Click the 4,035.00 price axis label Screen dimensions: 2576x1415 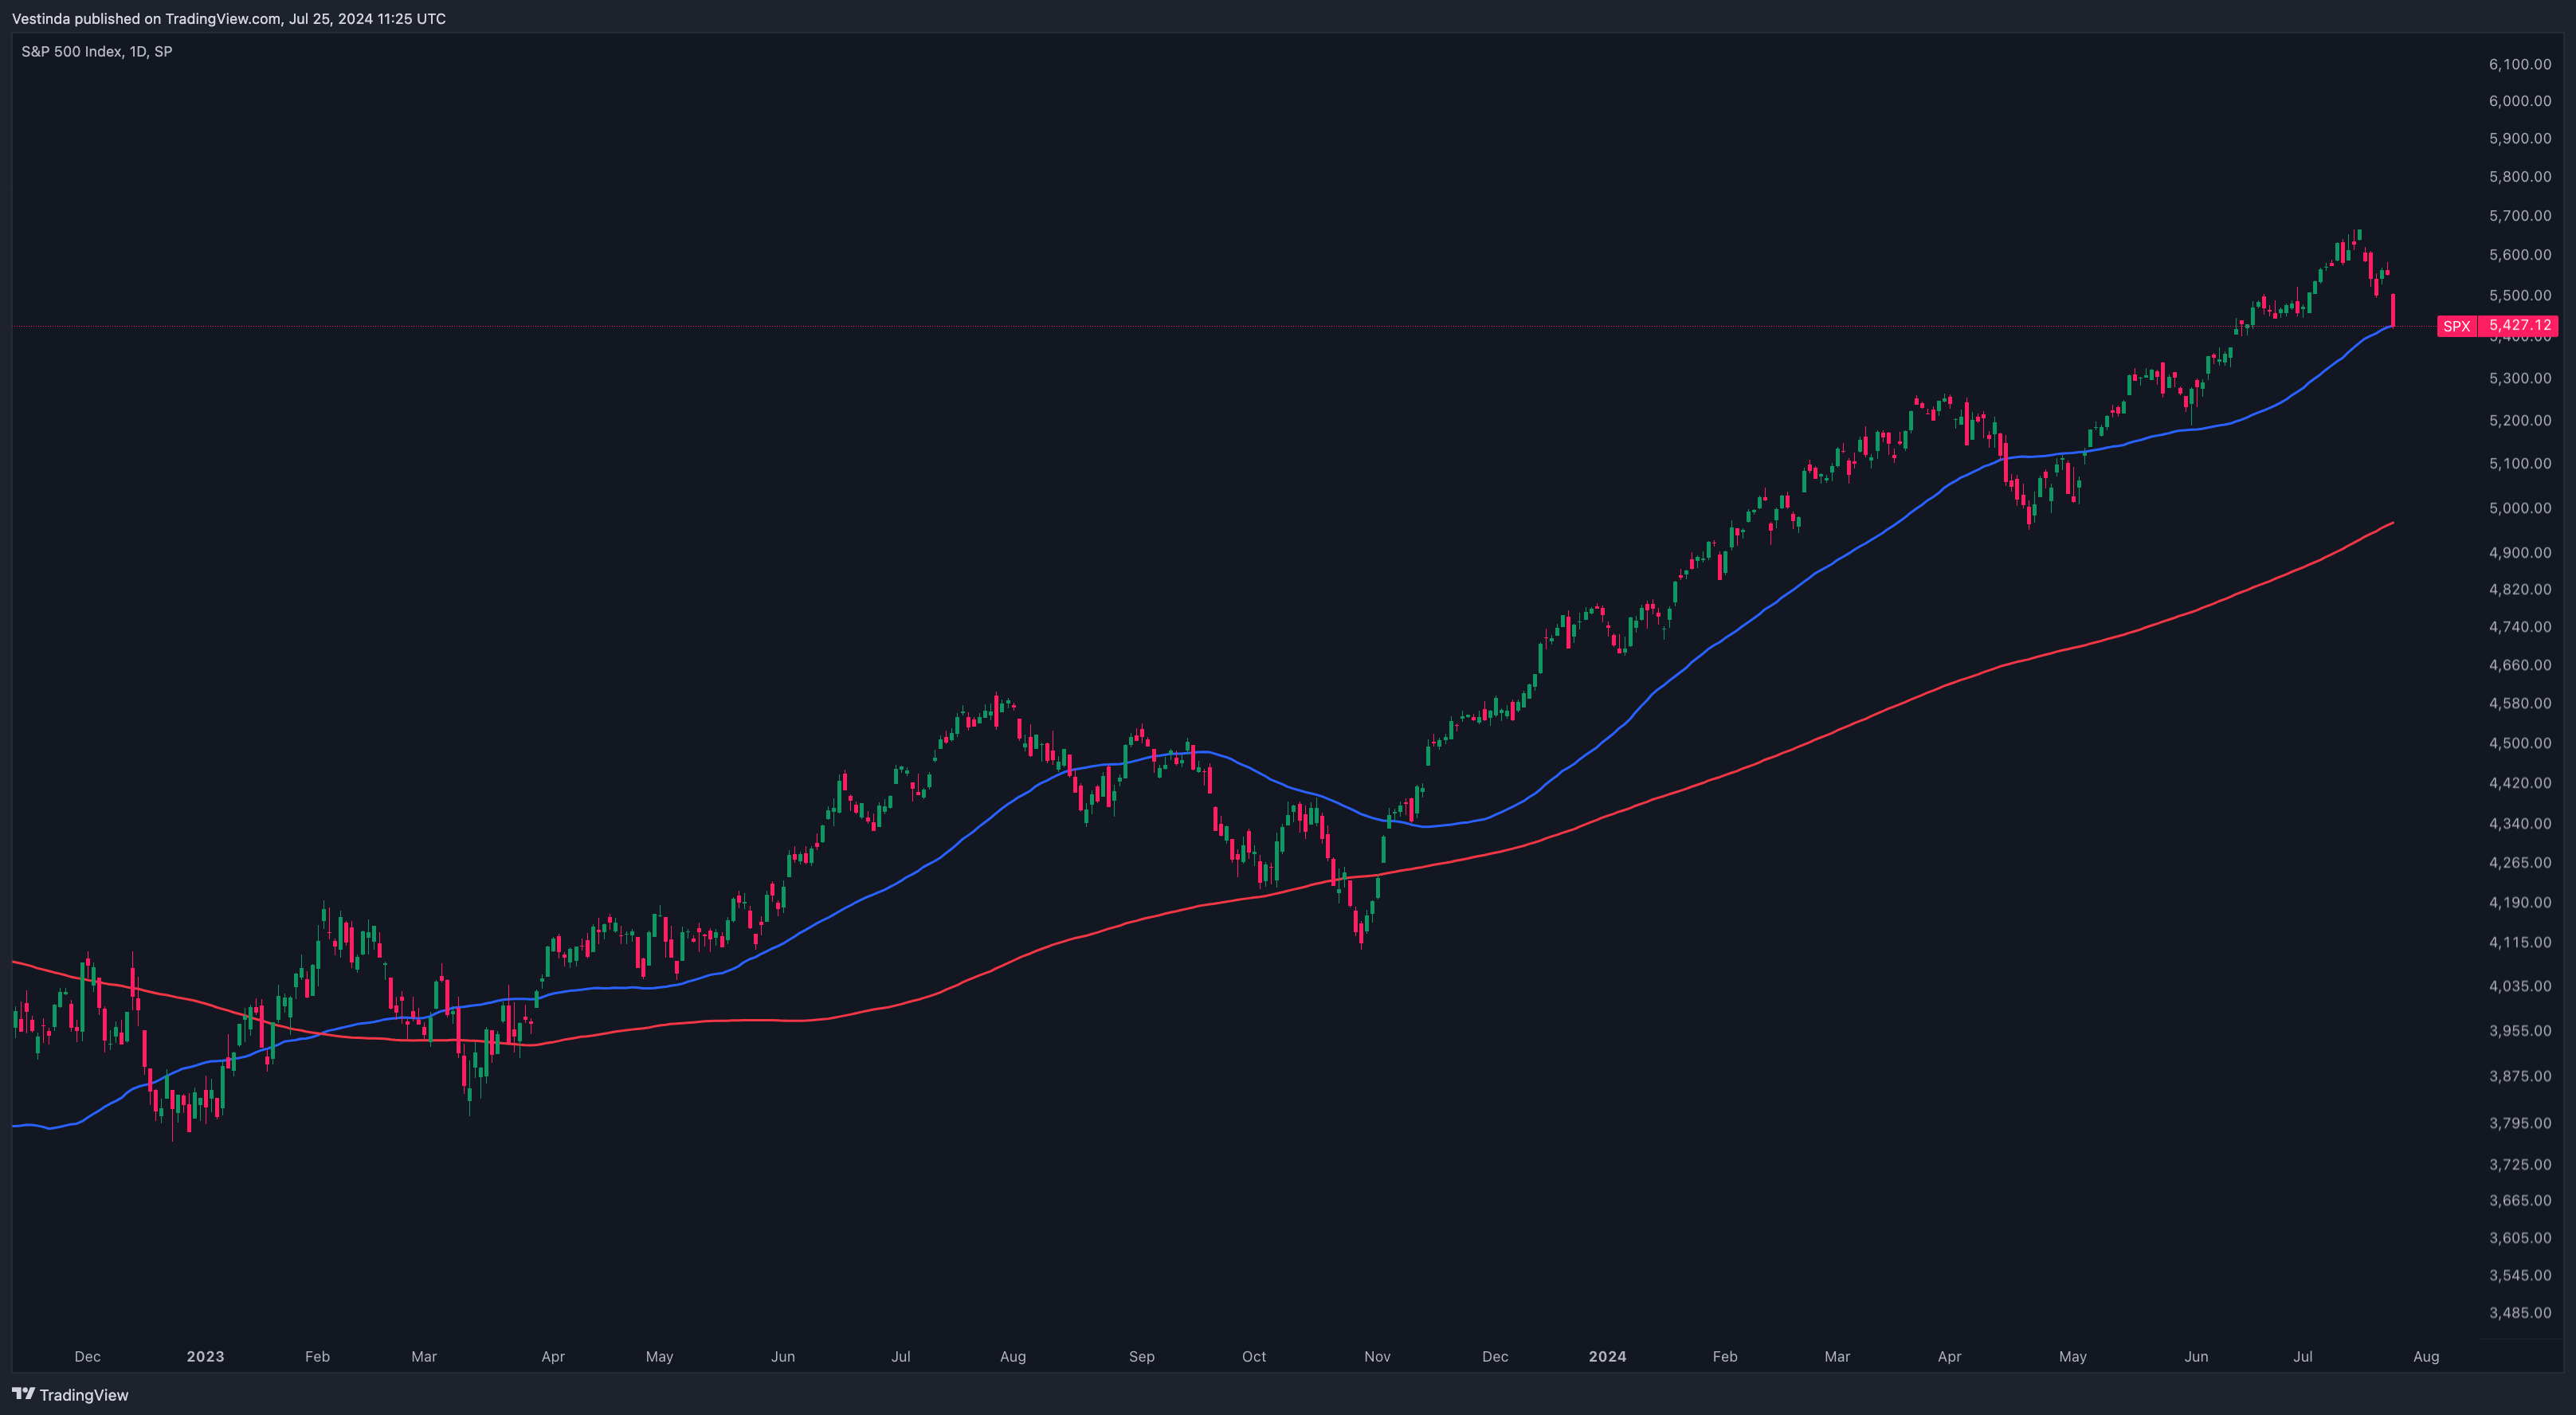tap(2519, 986)
